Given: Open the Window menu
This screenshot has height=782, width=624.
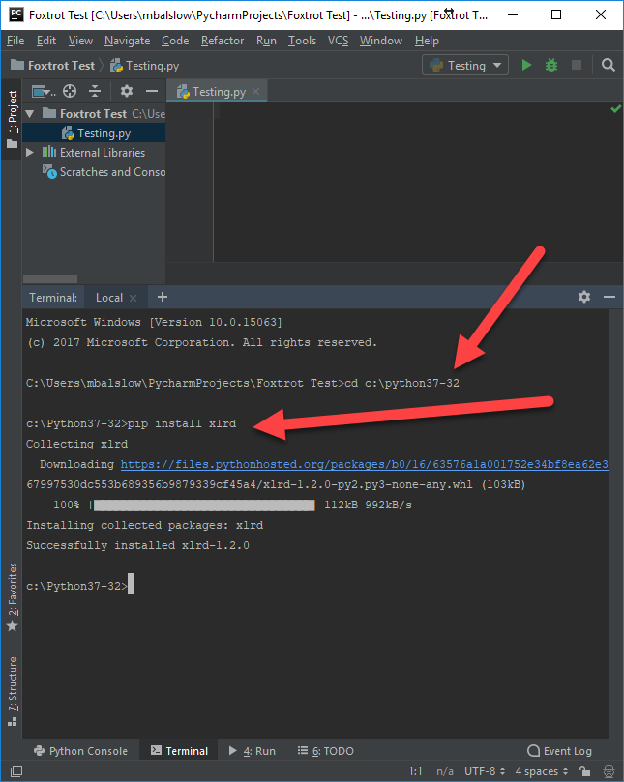Looking at the screenshot, I should coord(381,41).
